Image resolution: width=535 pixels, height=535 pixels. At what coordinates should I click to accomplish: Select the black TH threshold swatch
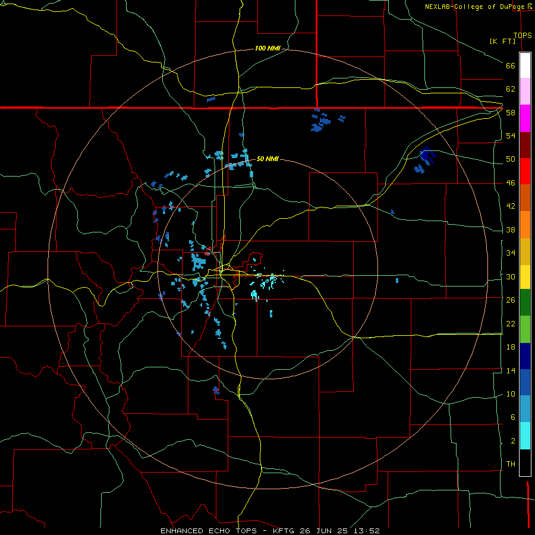tap(525, 462)
